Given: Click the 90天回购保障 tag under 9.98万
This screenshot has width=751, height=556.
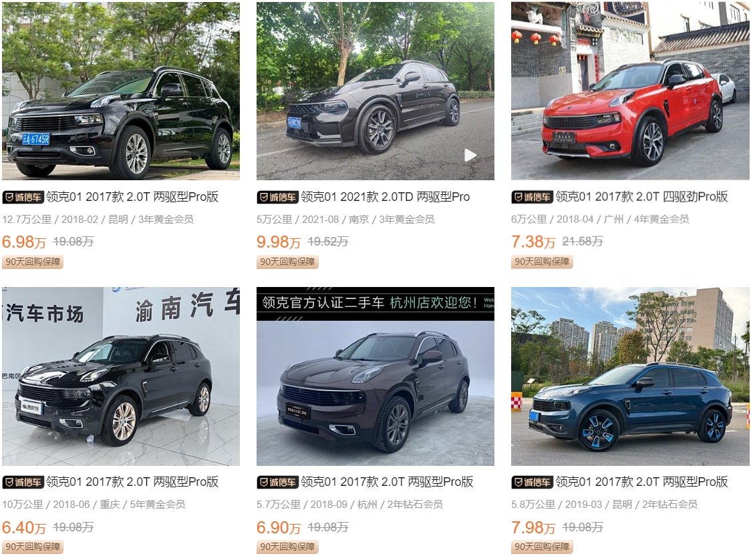Looking at the screenshot, I should 287,262.
